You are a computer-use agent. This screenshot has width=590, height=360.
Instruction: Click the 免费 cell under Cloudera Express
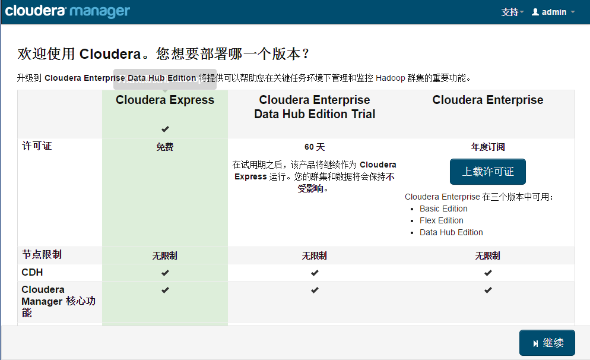pyautogui.click(x=165, y=147)
